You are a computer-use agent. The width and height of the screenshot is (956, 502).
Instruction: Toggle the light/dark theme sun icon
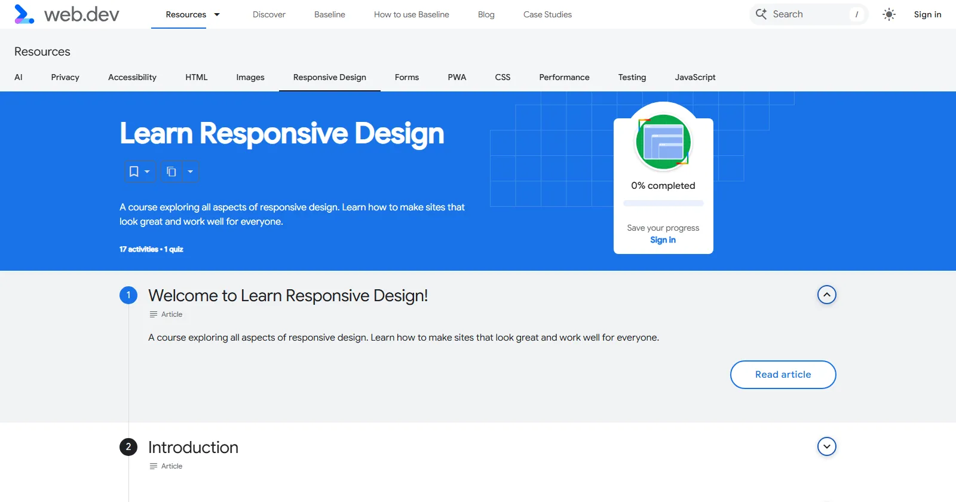[889, 14]
